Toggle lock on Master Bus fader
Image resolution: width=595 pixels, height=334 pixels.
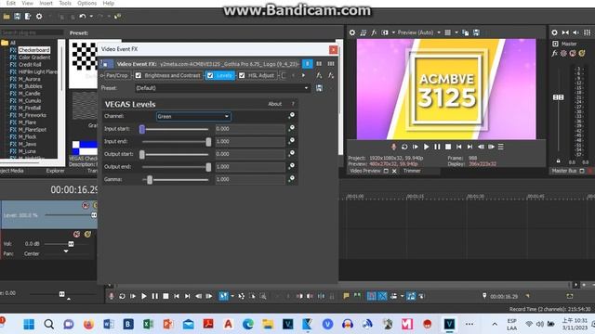[558, 161]
